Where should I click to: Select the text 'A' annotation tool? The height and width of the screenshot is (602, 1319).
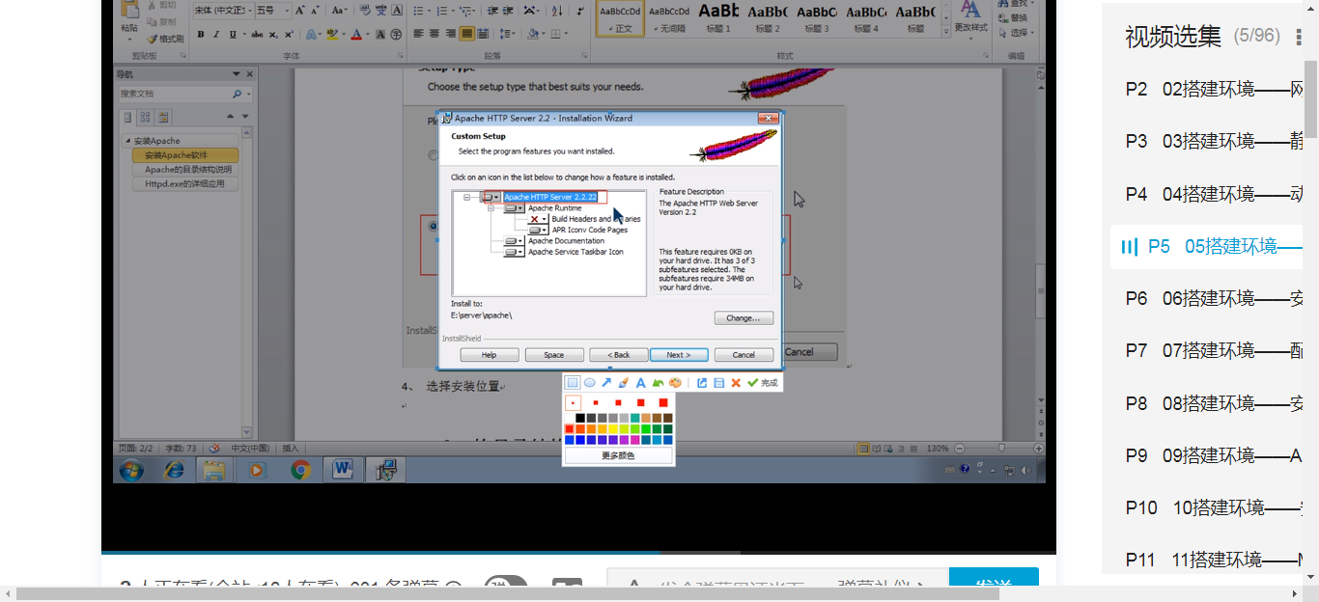pos(640,383)
